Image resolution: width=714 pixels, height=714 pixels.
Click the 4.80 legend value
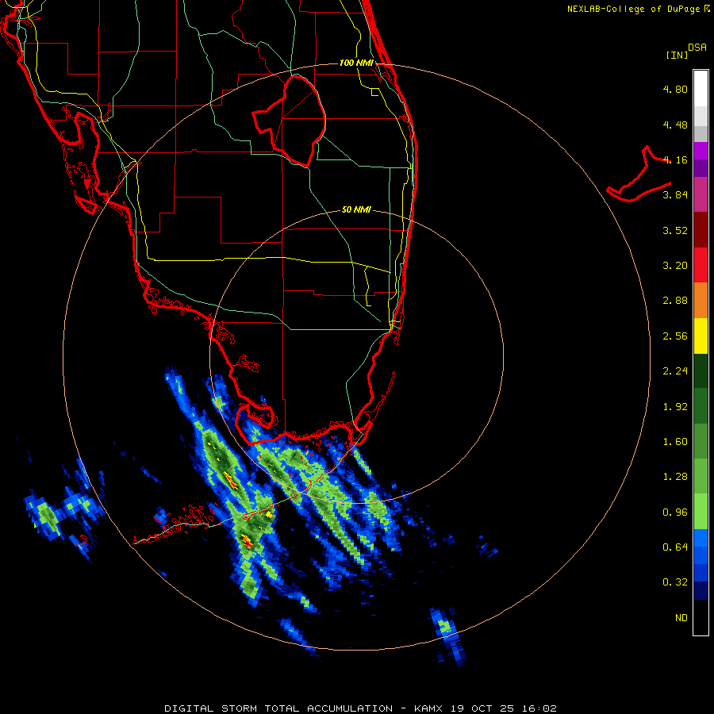pyautogui.click(x=675, y=89)
